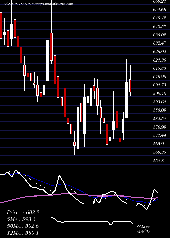Click the 582.54 price axis label

click(159, 119)
